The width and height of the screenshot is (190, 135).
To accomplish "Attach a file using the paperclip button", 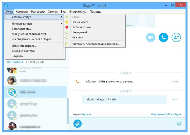I will click(x=78, y=124).
